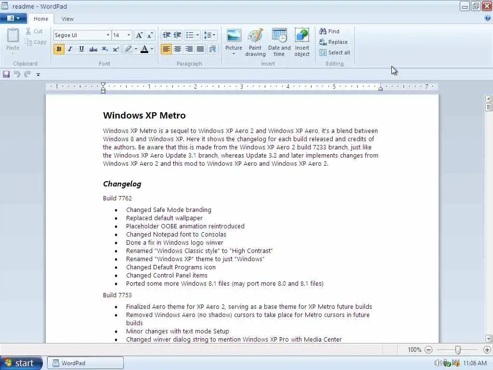Click the 11:06 AM clock
The width and height of the screenshot is (493, 370).
[475, 363]
